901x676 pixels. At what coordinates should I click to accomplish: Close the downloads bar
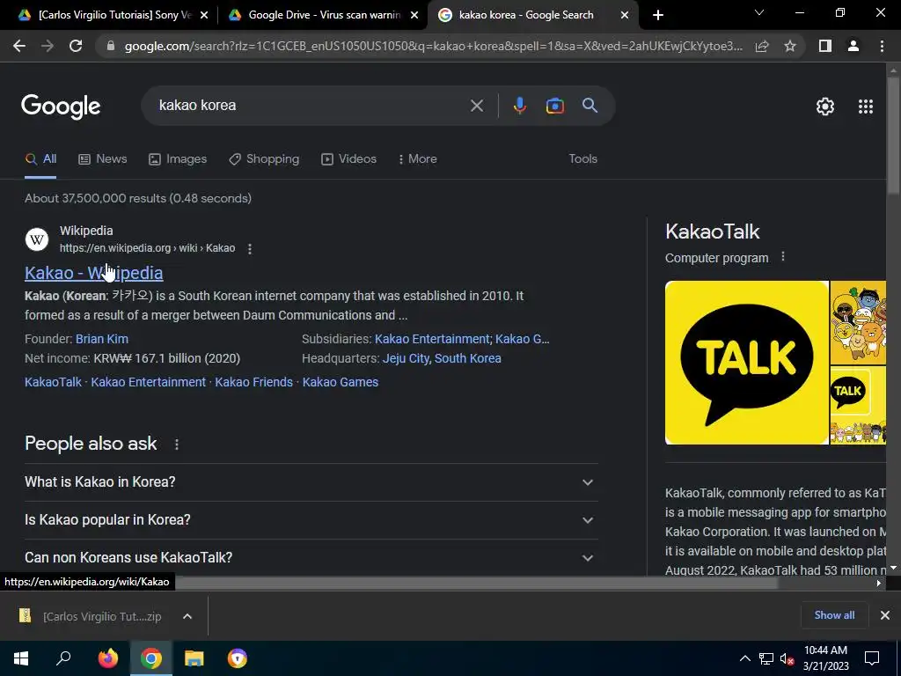click(x=885, y=615)
